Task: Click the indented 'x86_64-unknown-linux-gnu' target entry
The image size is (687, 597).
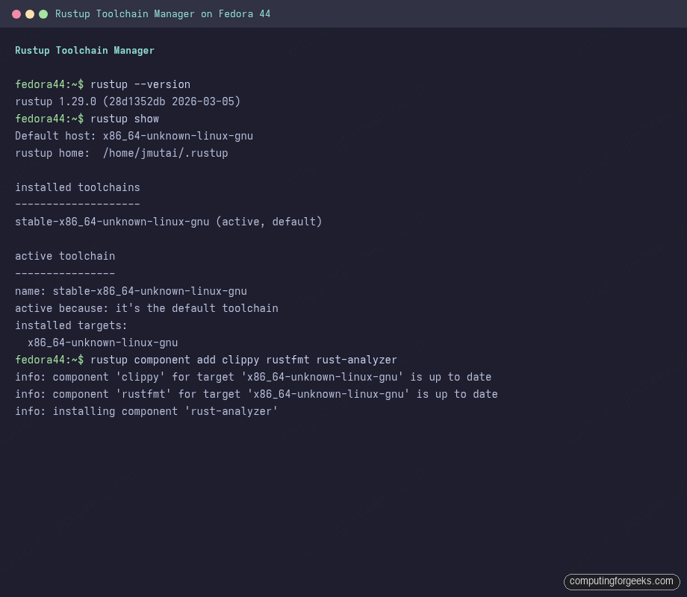Action: click(102, 343)
